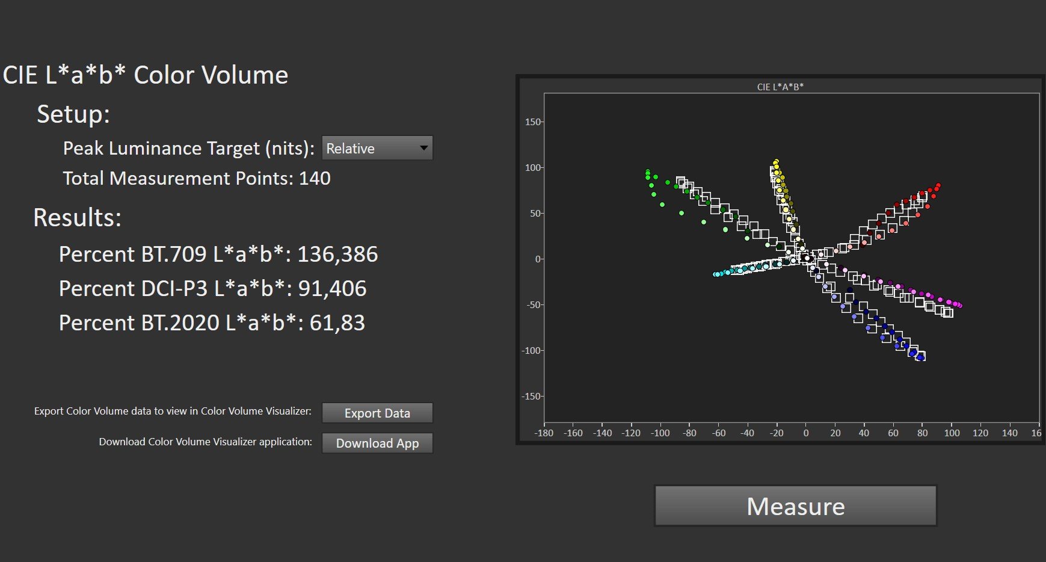Click the Download App button
The width and height of the screenshot is (1046, 562).
[x=377, y=443]
